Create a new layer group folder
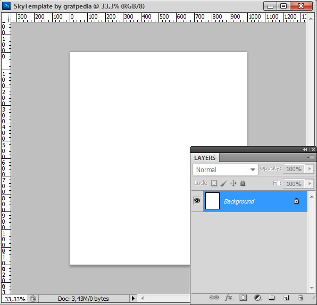317x305 pixels. 271,298
